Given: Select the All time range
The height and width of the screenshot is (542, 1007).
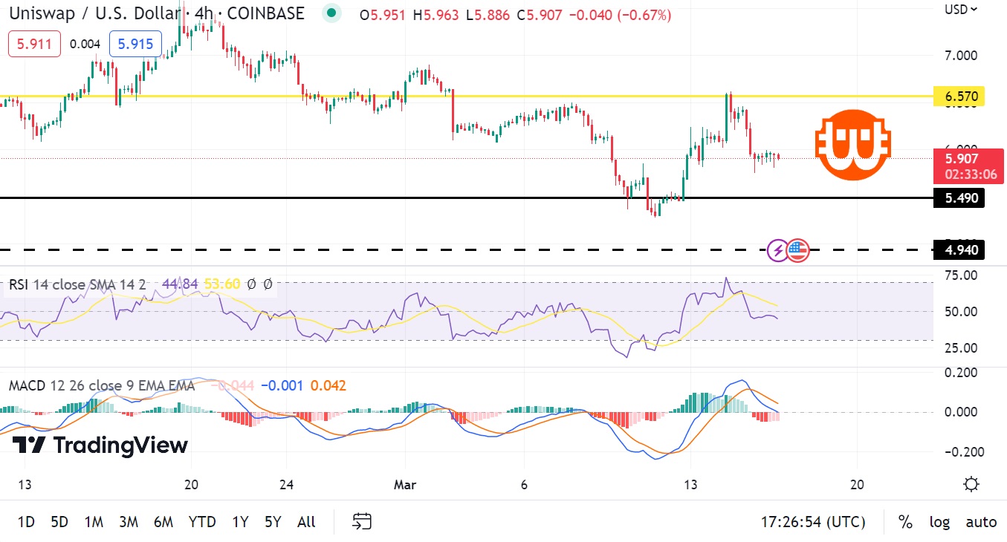Looking at the screenshot, I should (306, 522).
